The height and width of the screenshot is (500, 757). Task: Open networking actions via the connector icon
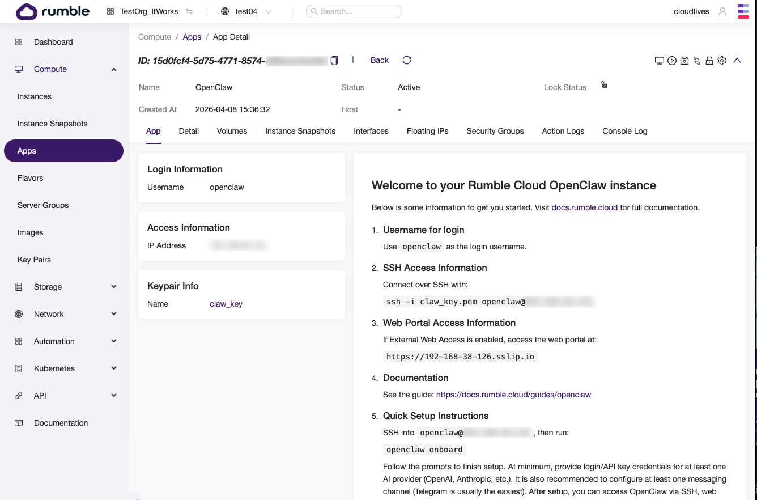tap(696, 60)
